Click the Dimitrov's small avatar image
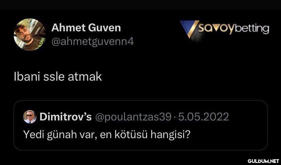Viewport: 281px width, 165px height. tap(30, 117)
